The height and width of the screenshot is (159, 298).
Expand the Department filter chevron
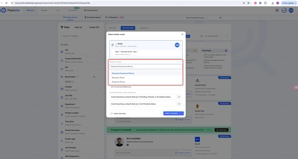point(99,106)
